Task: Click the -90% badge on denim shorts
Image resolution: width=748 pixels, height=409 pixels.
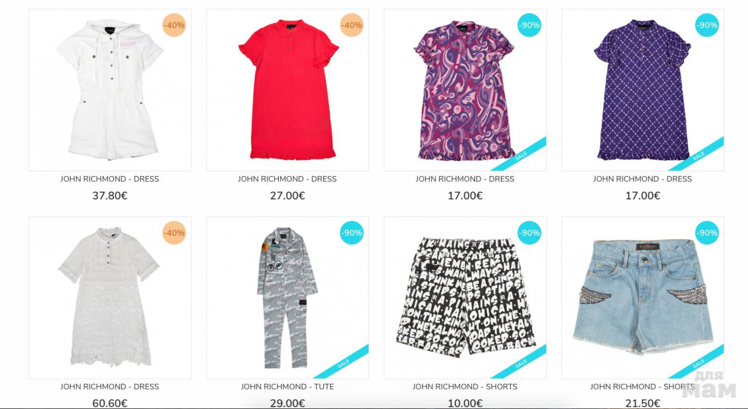Action: 707,233
